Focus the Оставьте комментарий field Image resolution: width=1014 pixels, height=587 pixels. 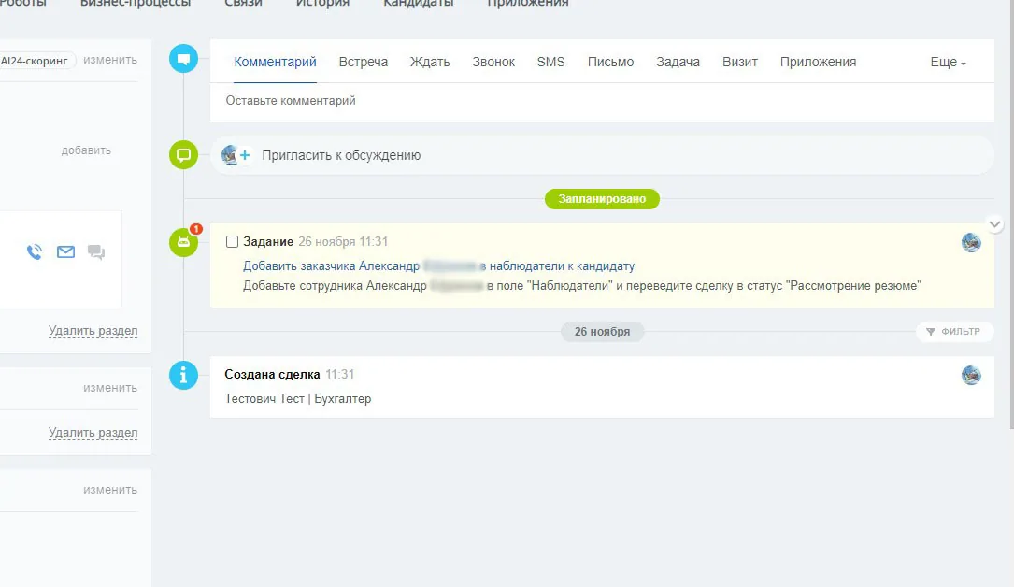pyautogui.click(x=602, y=102)
